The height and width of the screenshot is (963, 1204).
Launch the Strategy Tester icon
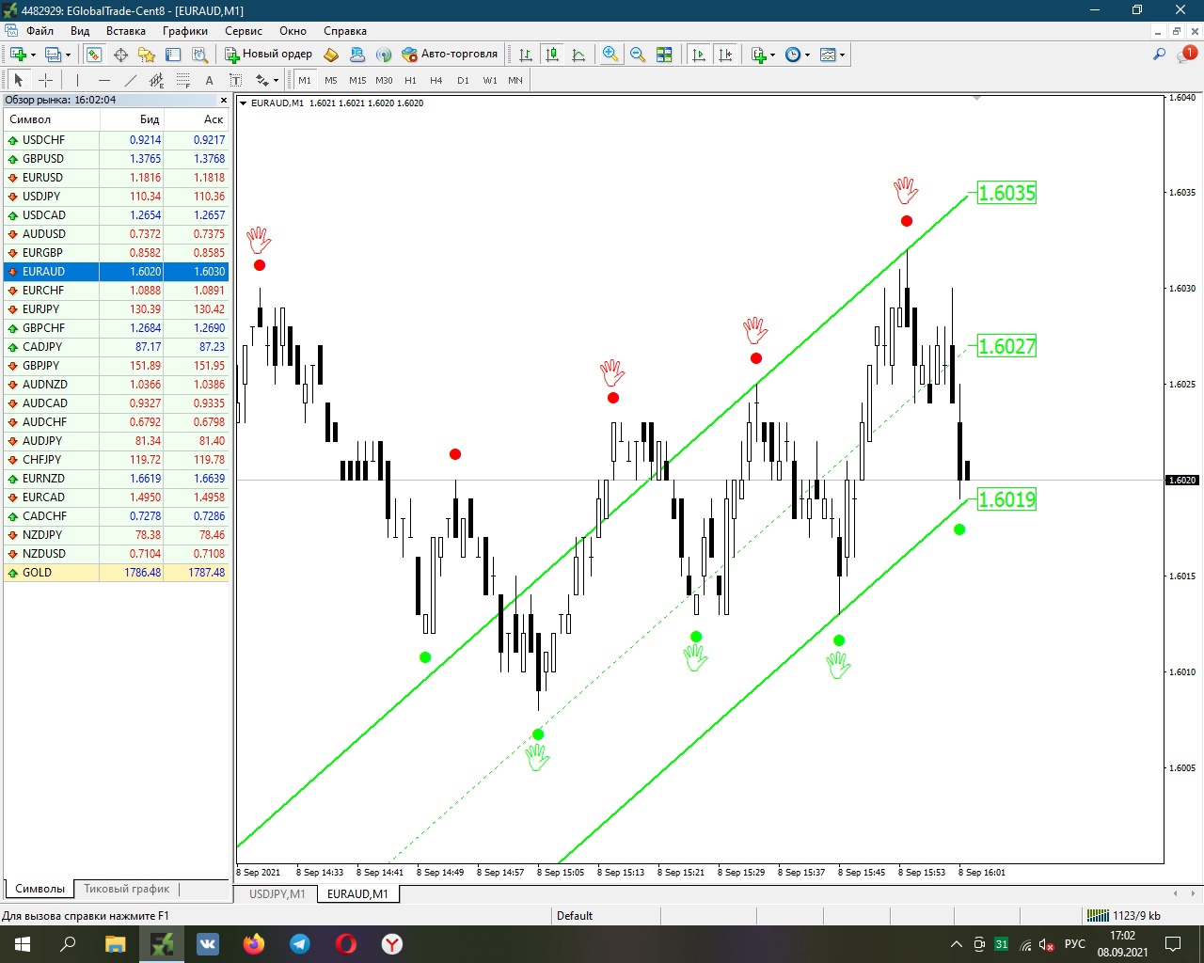click(199, 55)
